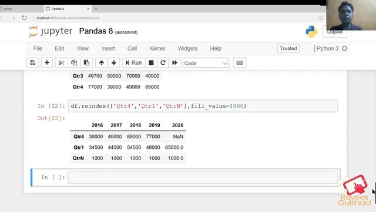The width and height of the screenshot is (376, 212).
Task: Open the Insert menu
Action: (108, 48)
